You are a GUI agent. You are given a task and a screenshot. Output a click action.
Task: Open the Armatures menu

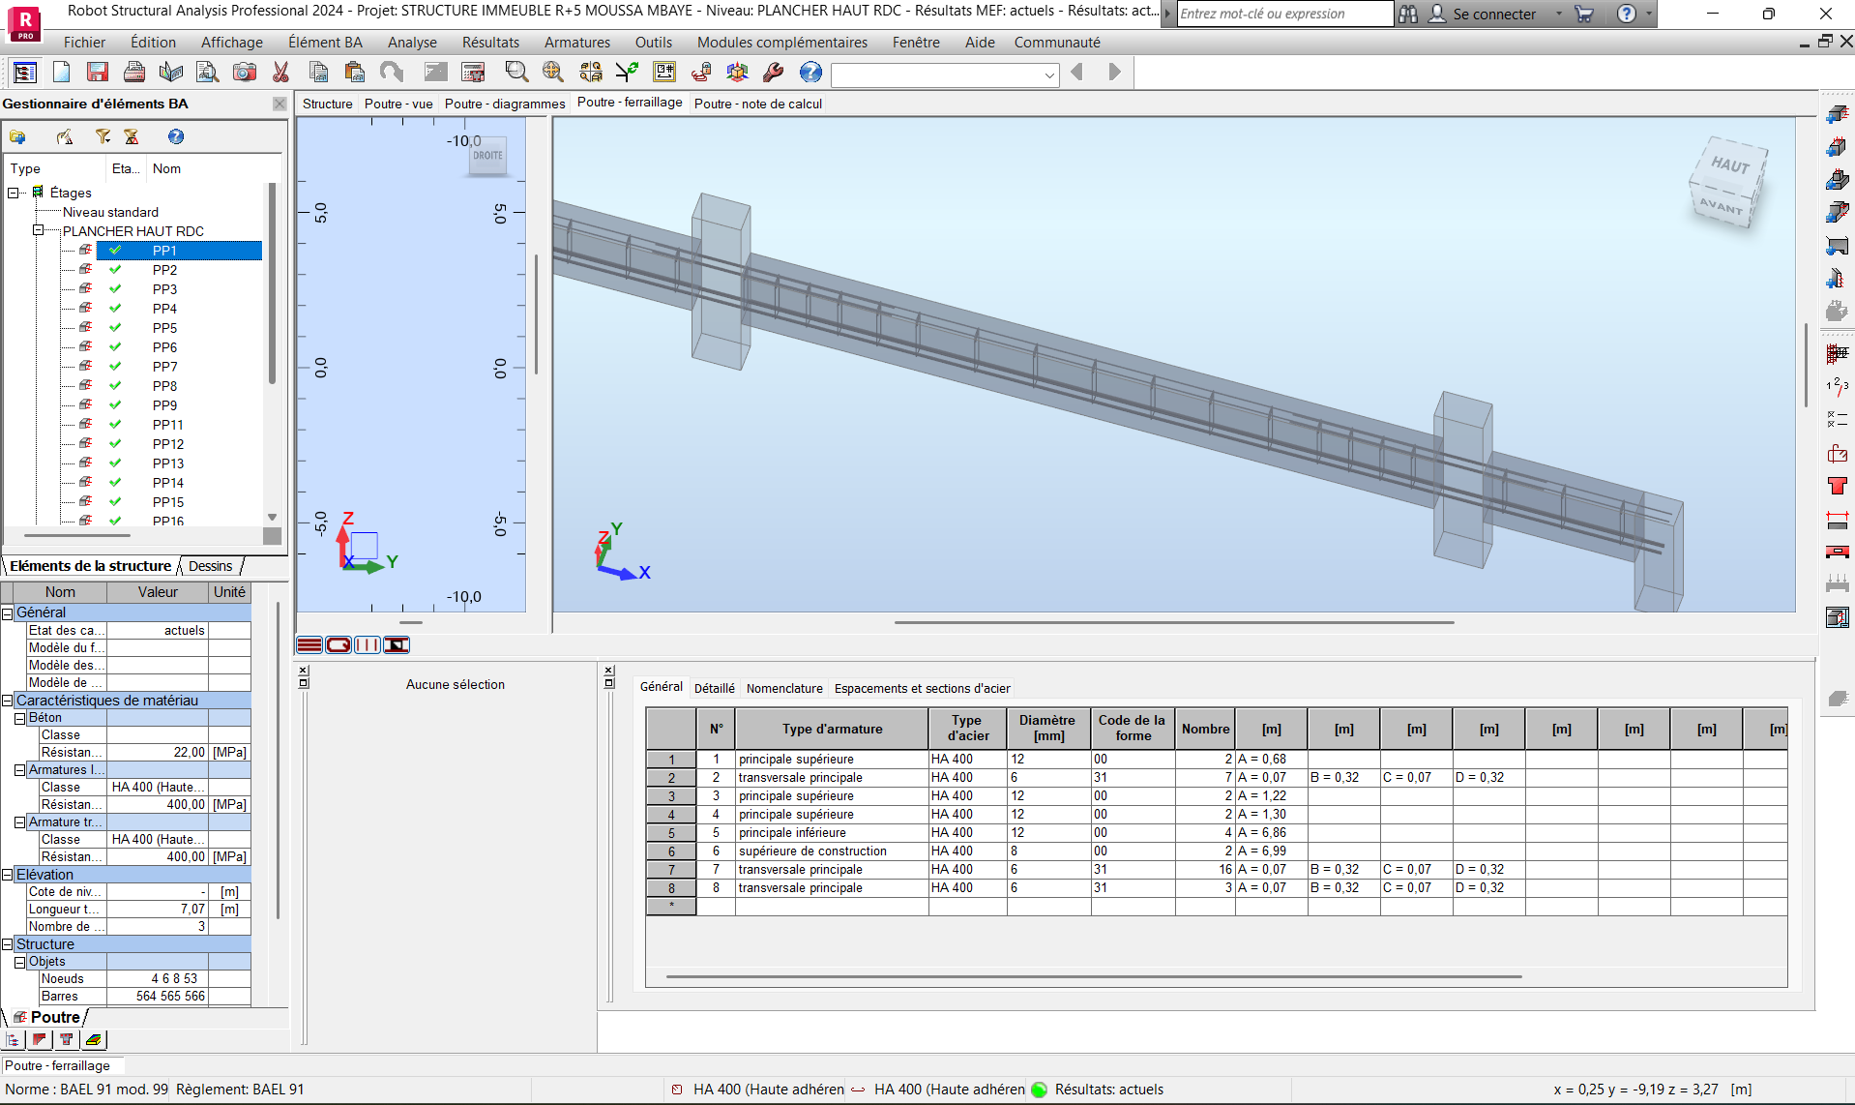(576, 43)
